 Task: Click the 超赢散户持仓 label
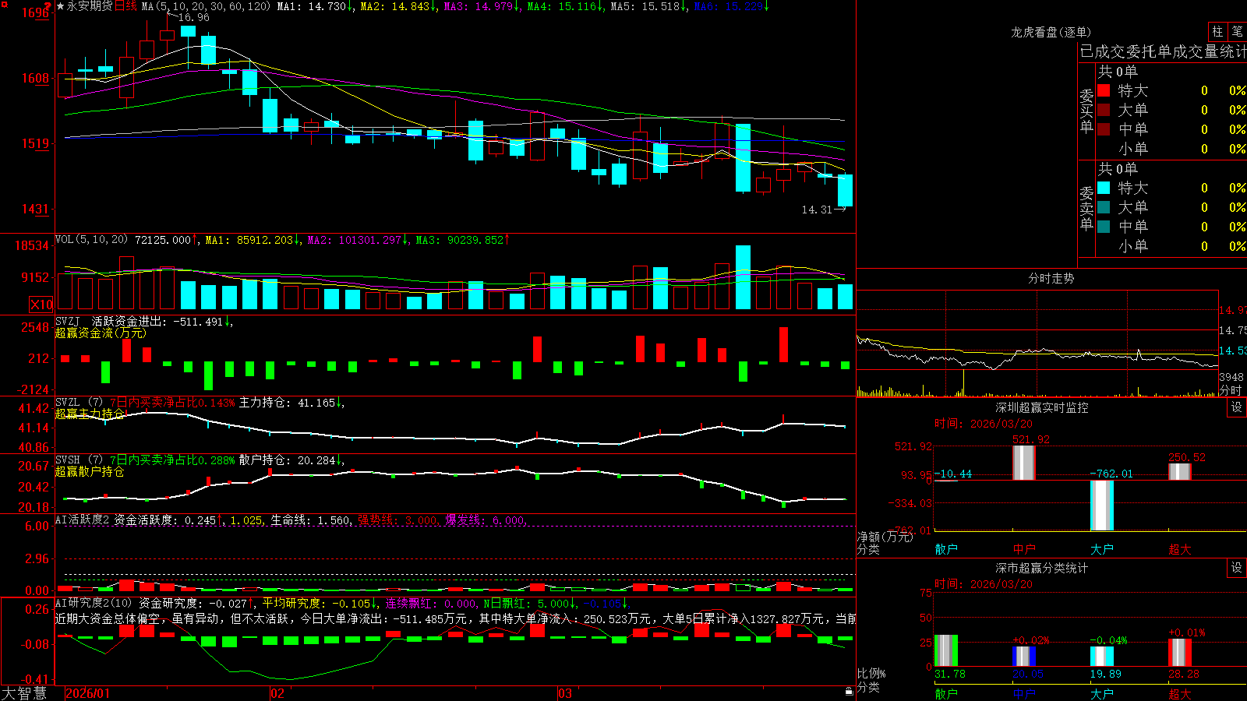[x=90, y=471]
